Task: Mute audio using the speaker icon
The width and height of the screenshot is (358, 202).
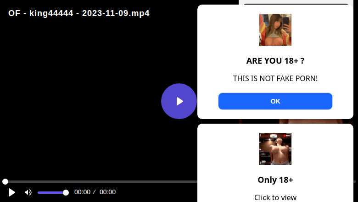Action: 28,192
